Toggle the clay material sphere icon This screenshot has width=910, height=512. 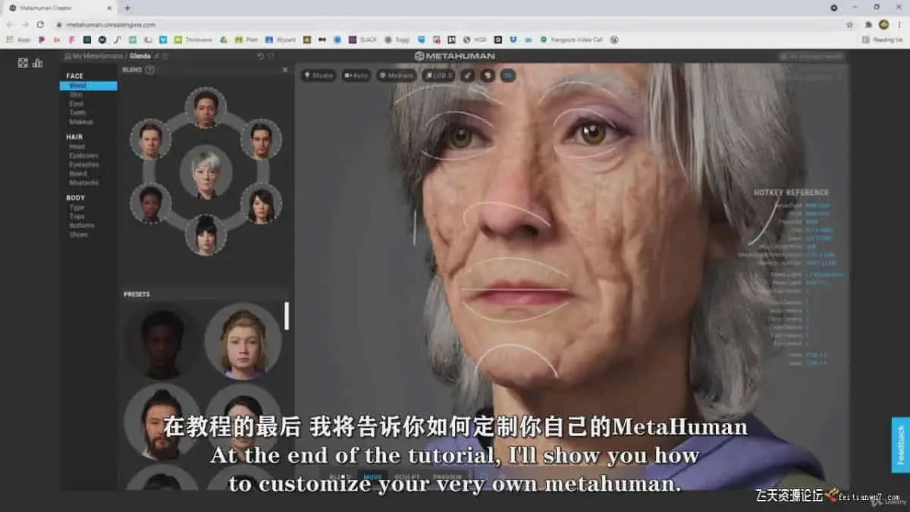tap(488, 75)
